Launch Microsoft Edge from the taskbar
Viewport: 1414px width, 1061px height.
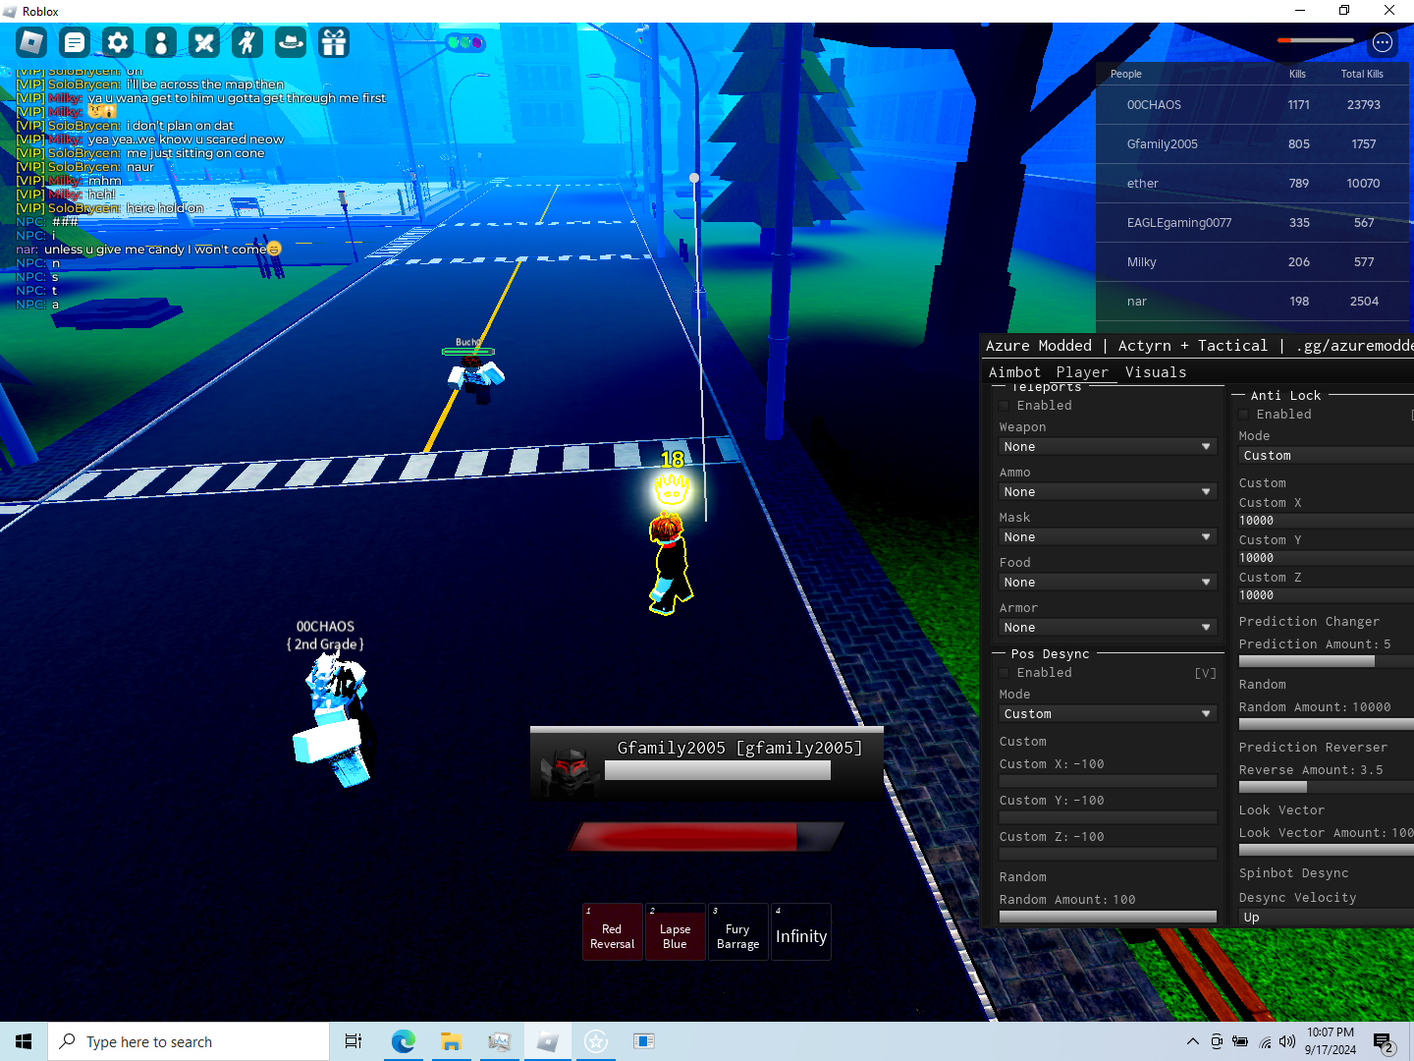pyautogui.click(x=403, y=1041)
